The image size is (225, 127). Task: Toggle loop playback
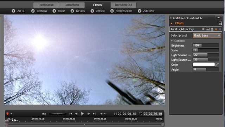click(x=44, y=114)
